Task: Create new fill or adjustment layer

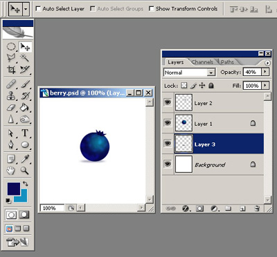Action: [215, 209]
